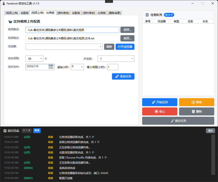Click the 视频路径 input field
The width and height of the screenshot is (218, 182).
click(72, 30)
